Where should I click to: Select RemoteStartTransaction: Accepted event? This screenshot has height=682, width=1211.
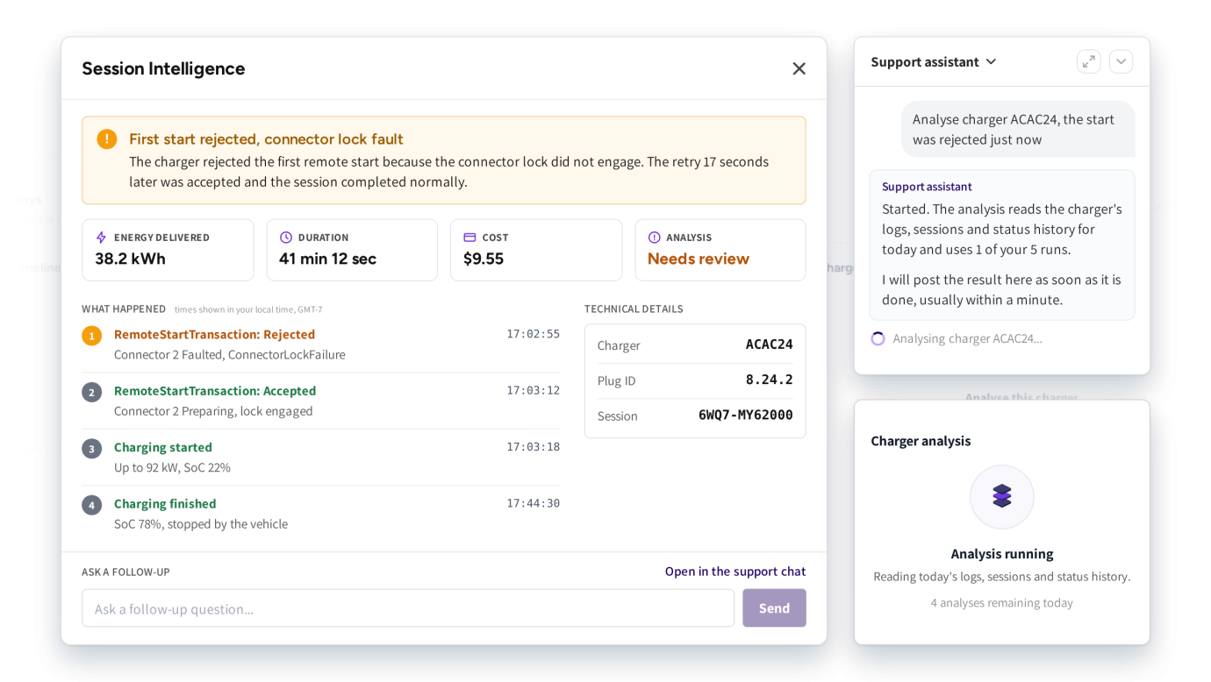[215, 390]
